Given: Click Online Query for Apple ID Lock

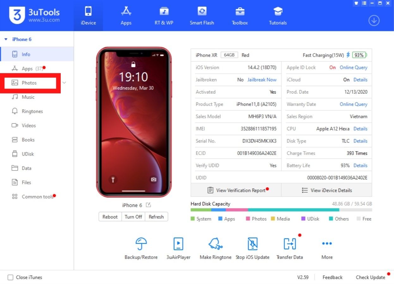Looking at the screenshot, I should coord(354,67).
